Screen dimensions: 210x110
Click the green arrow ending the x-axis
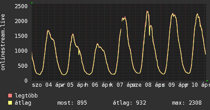coord(207,81)
